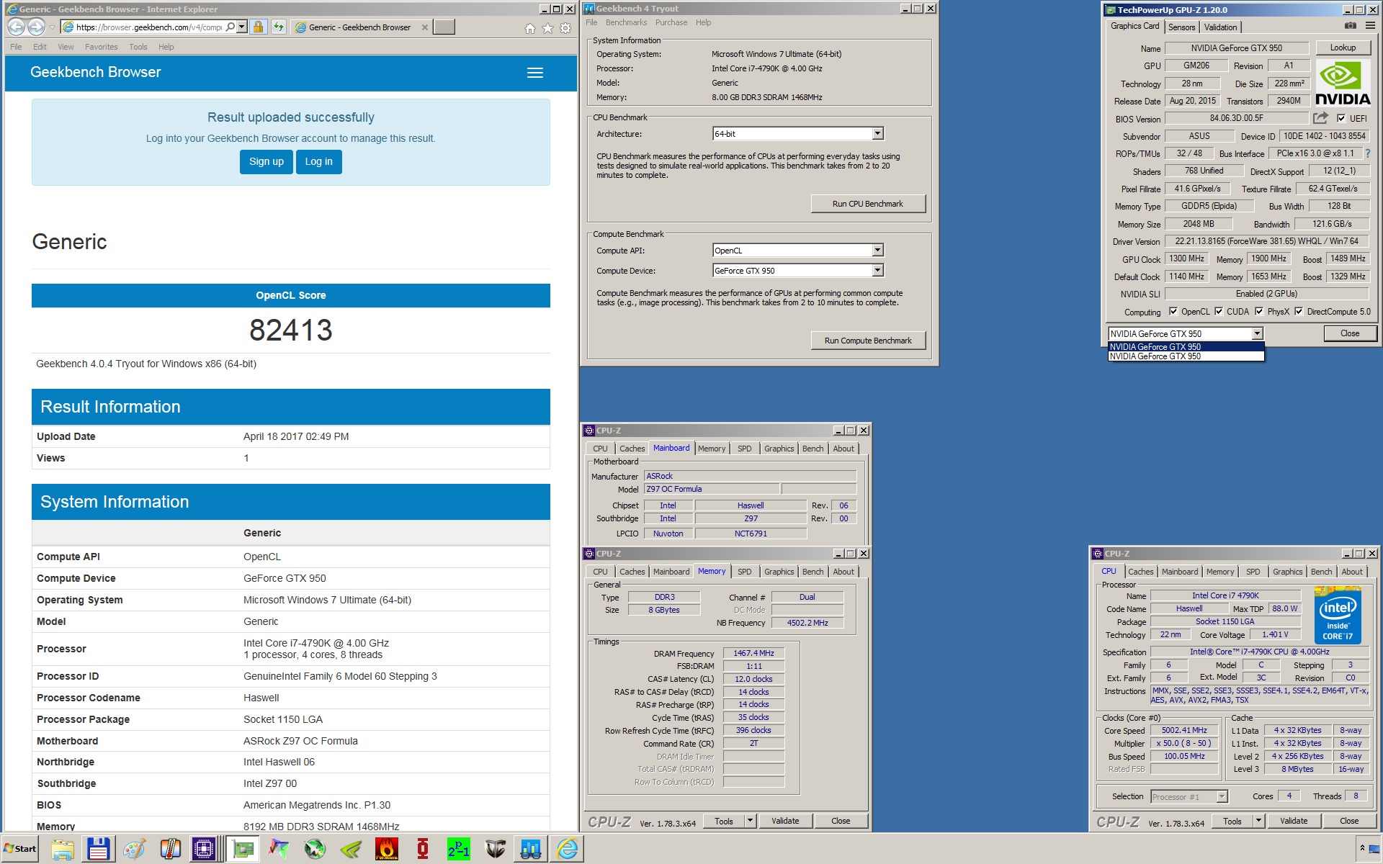
Task: Switch to the Validation tab in GPU-Z
Action: click(x=1221, y=27)
